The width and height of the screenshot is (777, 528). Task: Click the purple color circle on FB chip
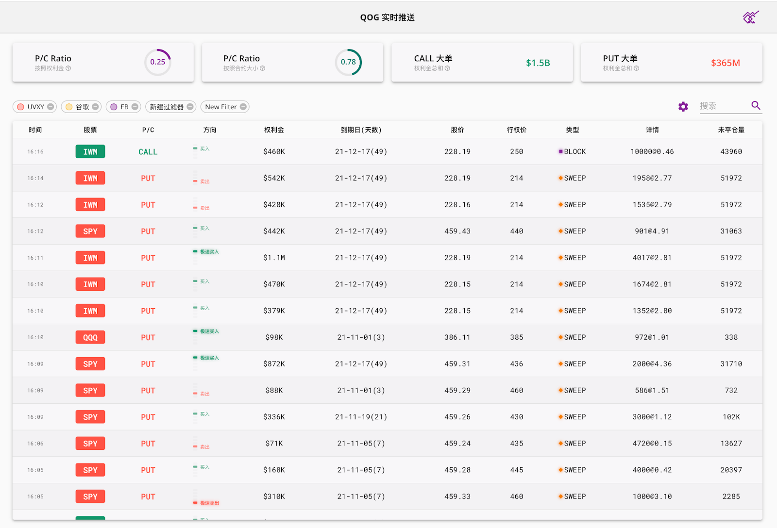click(114, 107)
